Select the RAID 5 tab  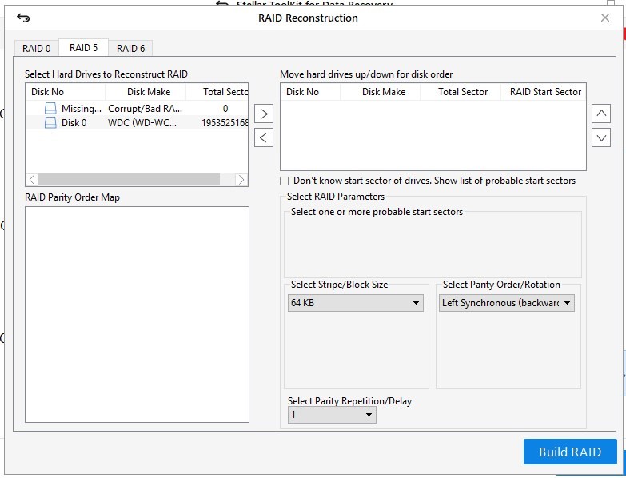pyautogui.click(x=84, y=48)
